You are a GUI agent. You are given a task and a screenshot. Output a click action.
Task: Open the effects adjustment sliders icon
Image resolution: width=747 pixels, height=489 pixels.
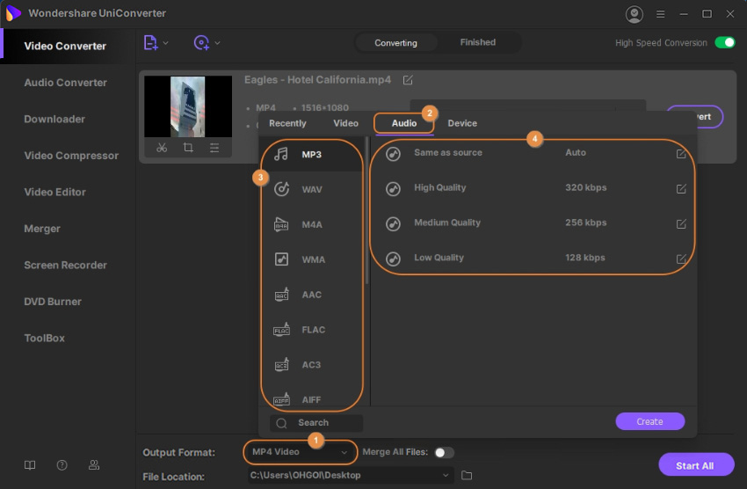pos(214,148)
